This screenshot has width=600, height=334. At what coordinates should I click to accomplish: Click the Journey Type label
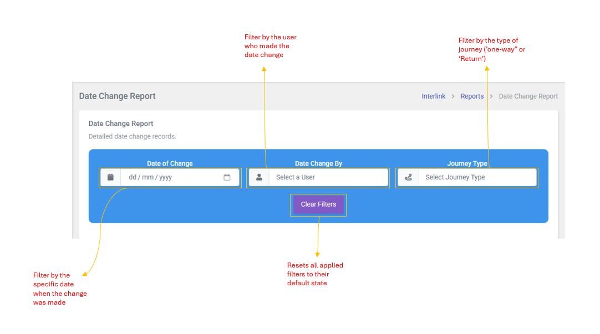coord(467,163)
